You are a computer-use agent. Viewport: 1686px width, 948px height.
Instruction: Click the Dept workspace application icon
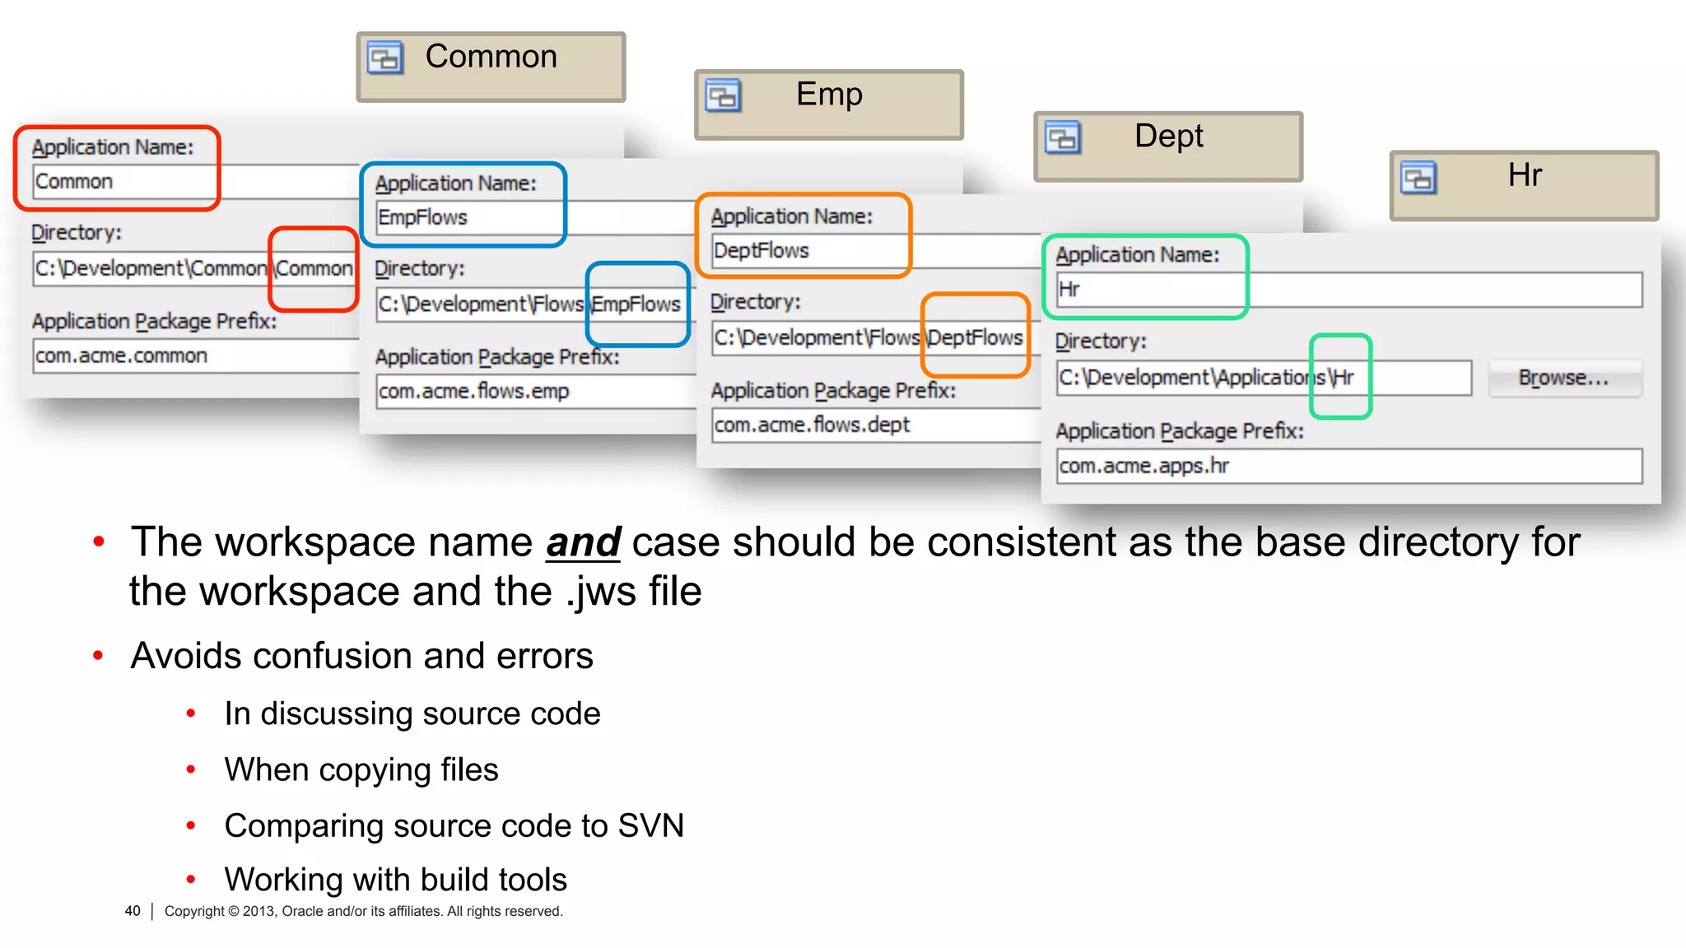(x=1063, y=137)
